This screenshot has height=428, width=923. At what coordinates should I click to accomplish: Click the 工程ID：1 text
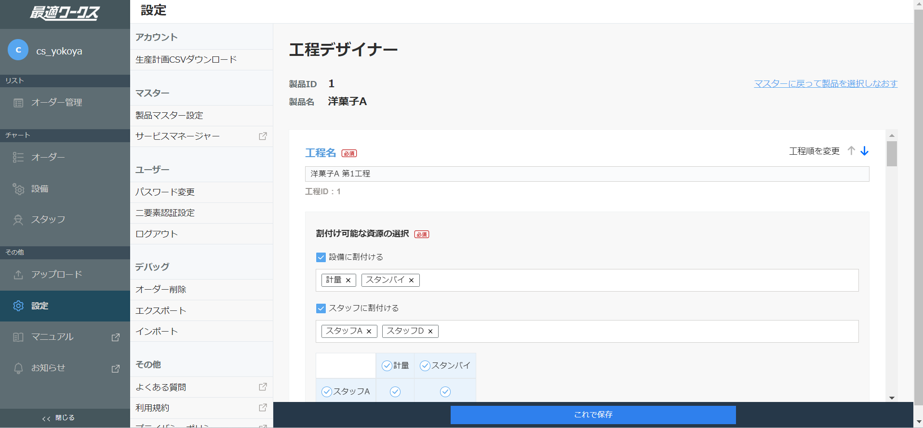[x=323, y=192]
